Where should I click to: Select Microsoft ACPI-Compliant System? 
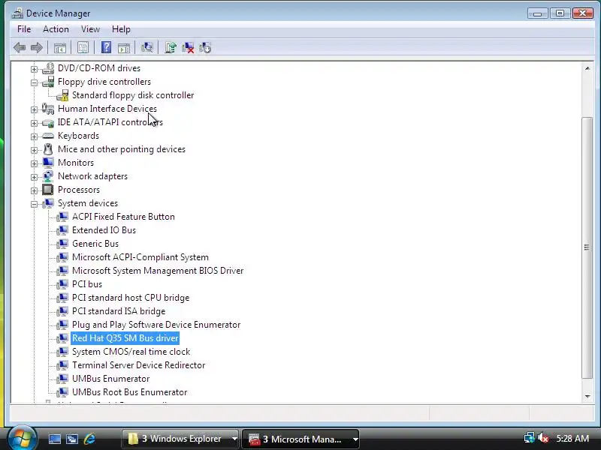[140, 257]
